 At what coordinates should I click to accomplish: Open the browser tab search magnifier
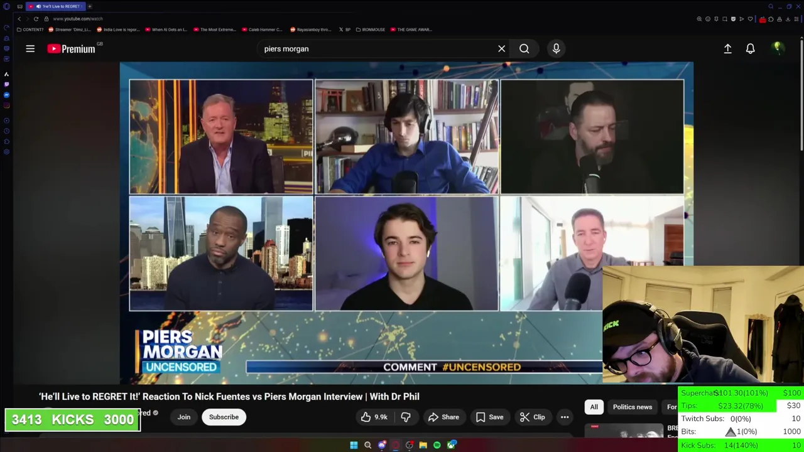771,6
